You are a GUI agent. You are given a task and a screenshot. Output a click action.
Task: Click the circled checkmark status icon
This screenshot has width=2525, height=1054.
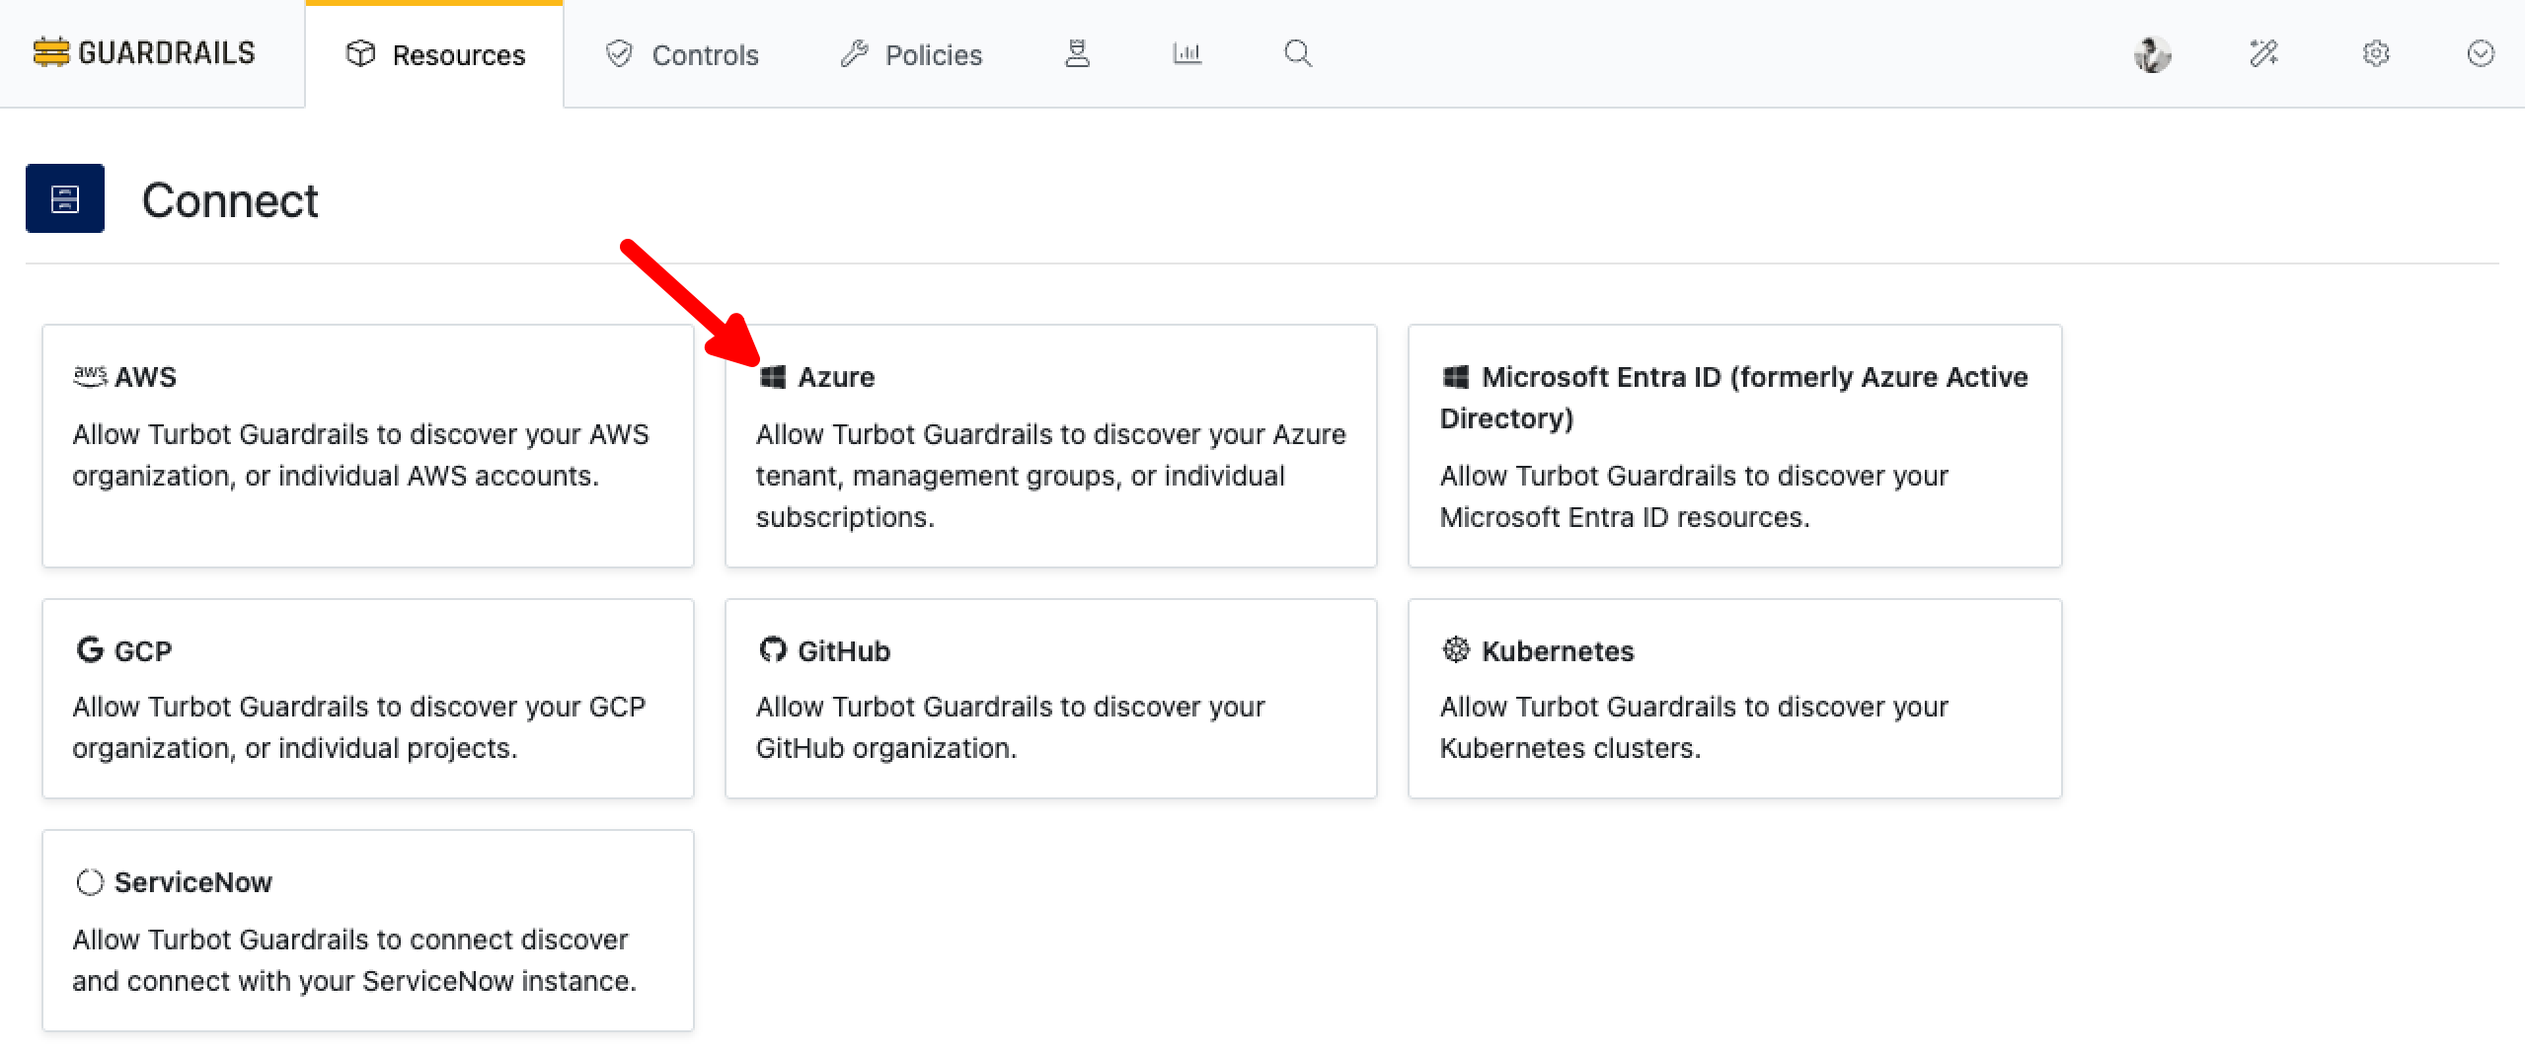2481,53
